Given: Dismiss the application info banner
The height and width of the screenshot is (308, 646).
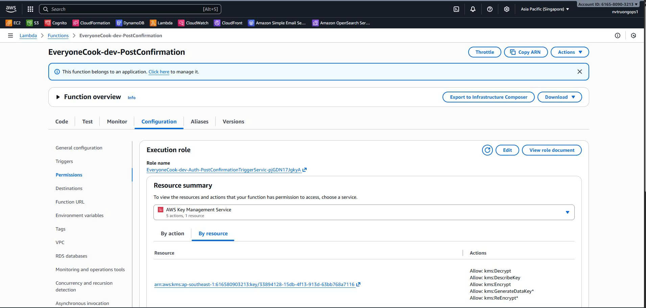Looking at the screenshot, I should [x=580, y=72].
